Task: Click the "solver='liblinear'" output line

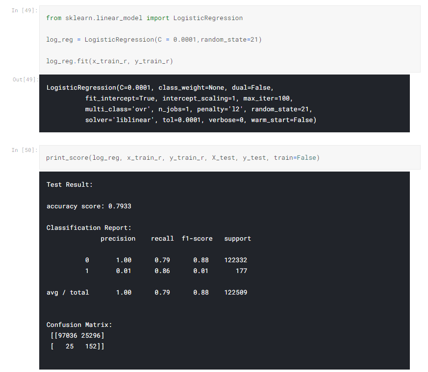Action: point(201,120)
